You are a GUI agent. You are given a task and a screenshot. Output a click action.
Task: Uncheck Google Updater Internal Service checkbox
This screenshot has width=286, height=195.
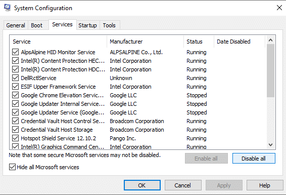point(15,104)
